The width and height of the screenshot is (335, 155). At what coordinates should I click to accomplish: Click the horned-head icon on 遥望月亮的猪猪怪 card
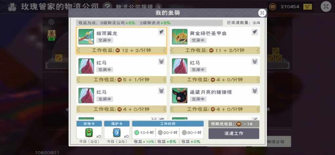[255, 91]
